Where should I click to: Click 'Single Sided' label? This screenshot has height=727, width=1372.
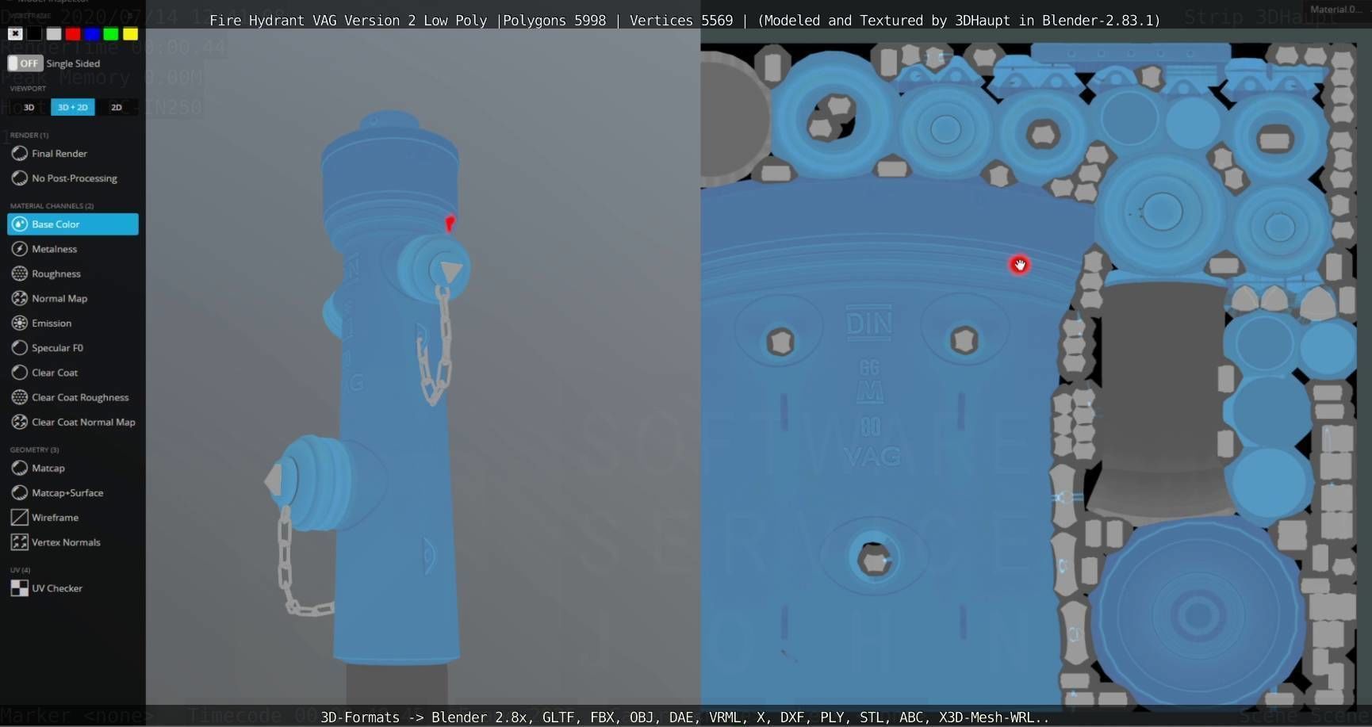73,63
